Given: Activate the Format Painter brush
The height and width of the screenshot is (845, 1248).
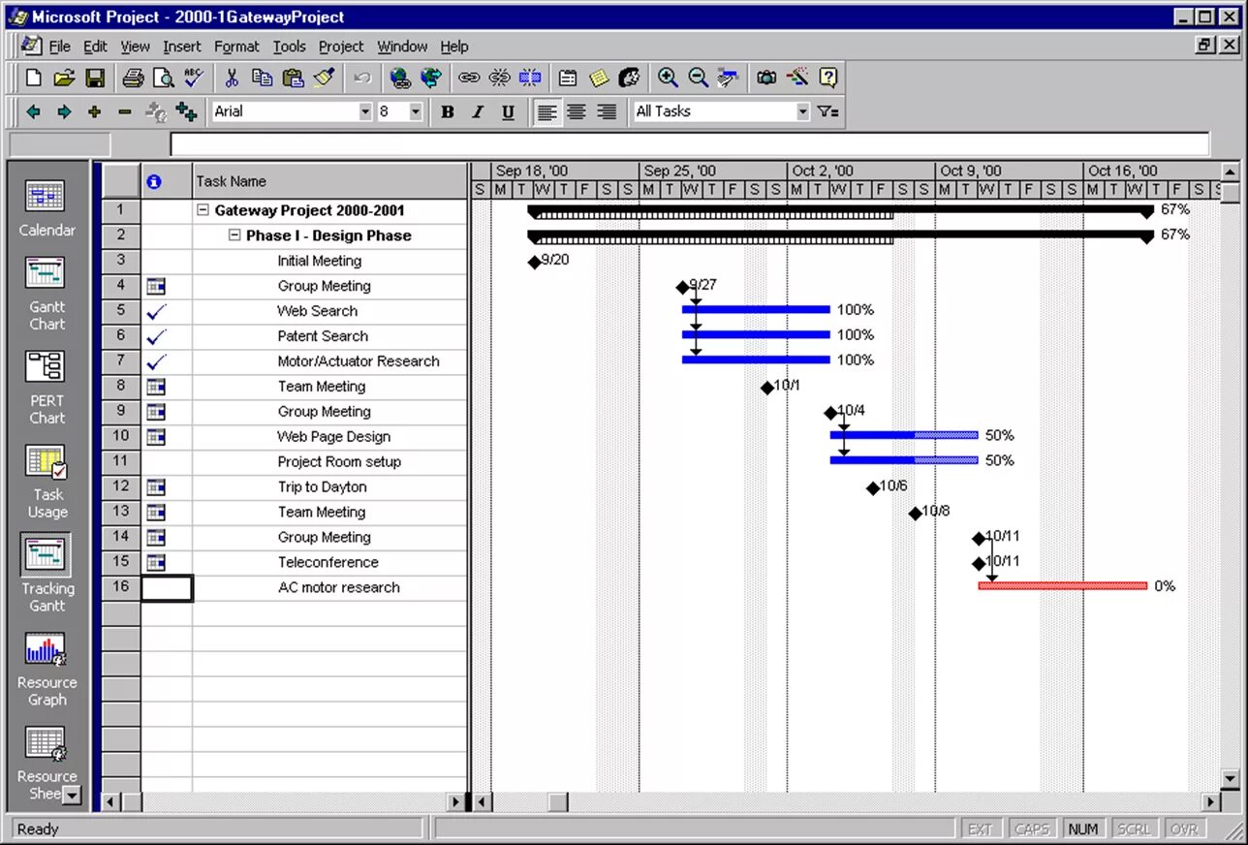Looking at the screenshot, I should (324, 78).
